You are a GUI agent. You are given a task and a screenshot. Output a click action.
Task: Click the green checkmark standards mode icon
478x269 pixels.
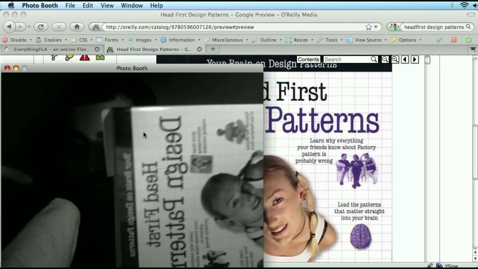pyautogui.click(x=439, y=40)
